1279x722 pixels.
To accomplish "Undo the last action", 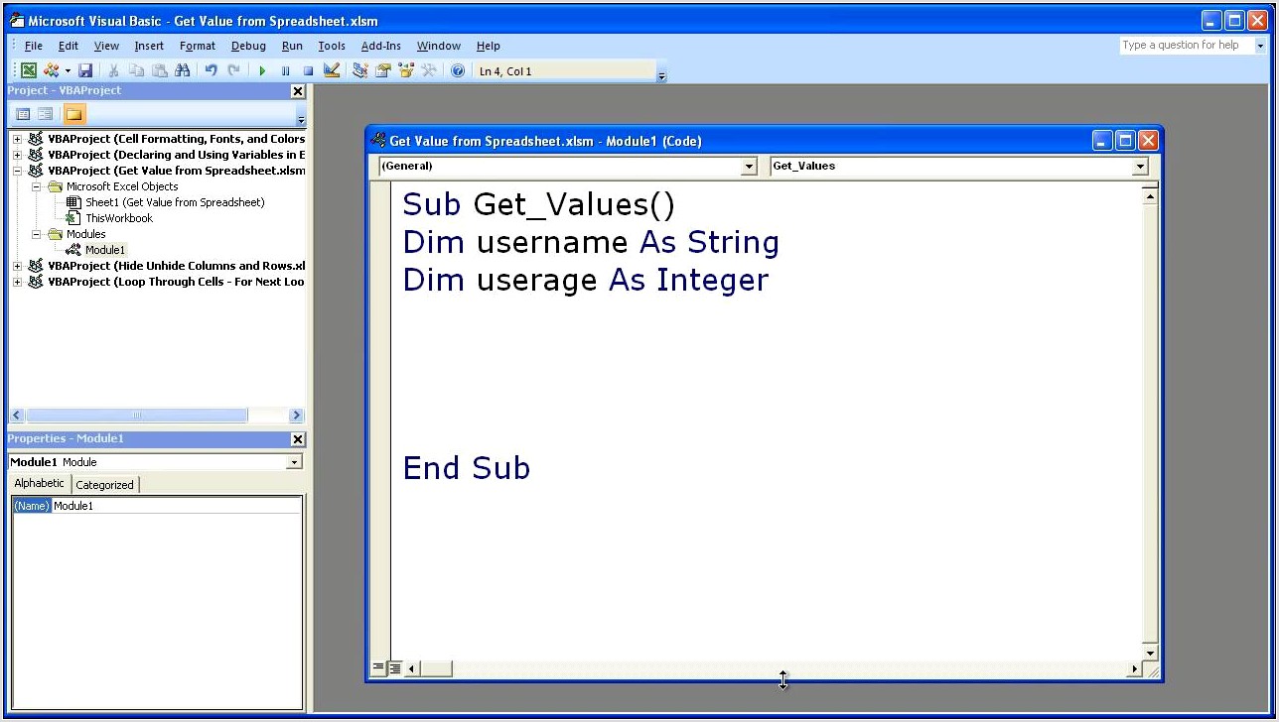I will click(211, 70).
